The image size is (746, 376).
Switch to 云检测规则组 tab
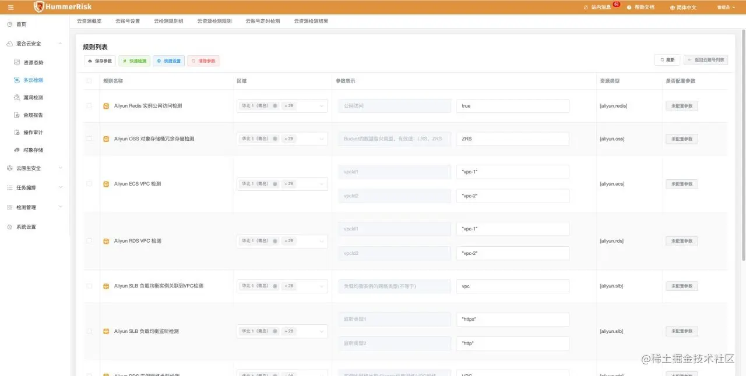[168, 21]
